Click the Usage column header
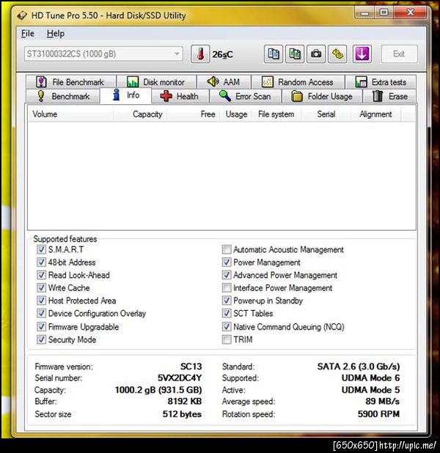The width and height of the screenshot is (440, 453). 236,114
